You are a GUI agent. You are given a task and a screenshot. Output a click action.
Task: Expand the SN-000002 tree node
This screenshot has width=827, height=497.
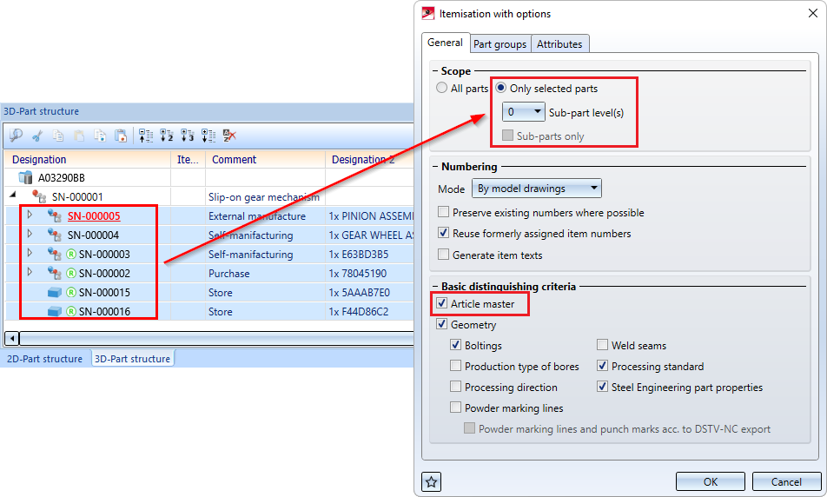(x=30, y=272)
